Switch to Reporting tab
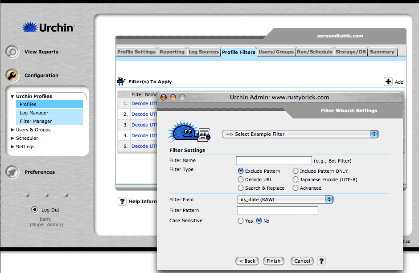Viewport: 419px width, 273px height. pyautogui.click(x=172, y=52)
